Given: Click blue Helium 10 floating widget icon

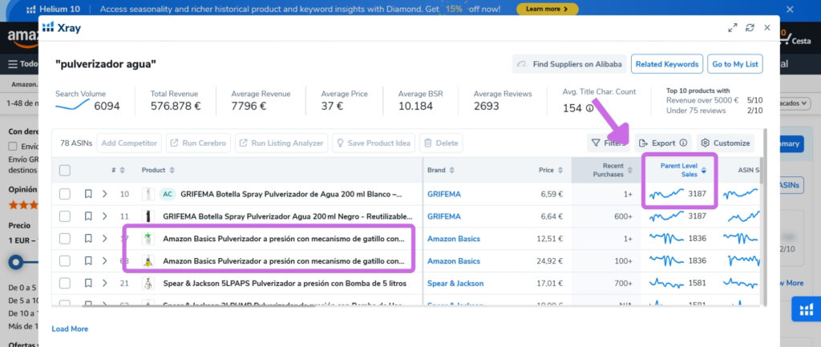Looking at the screenshot, I should click(x=807, y=309).
